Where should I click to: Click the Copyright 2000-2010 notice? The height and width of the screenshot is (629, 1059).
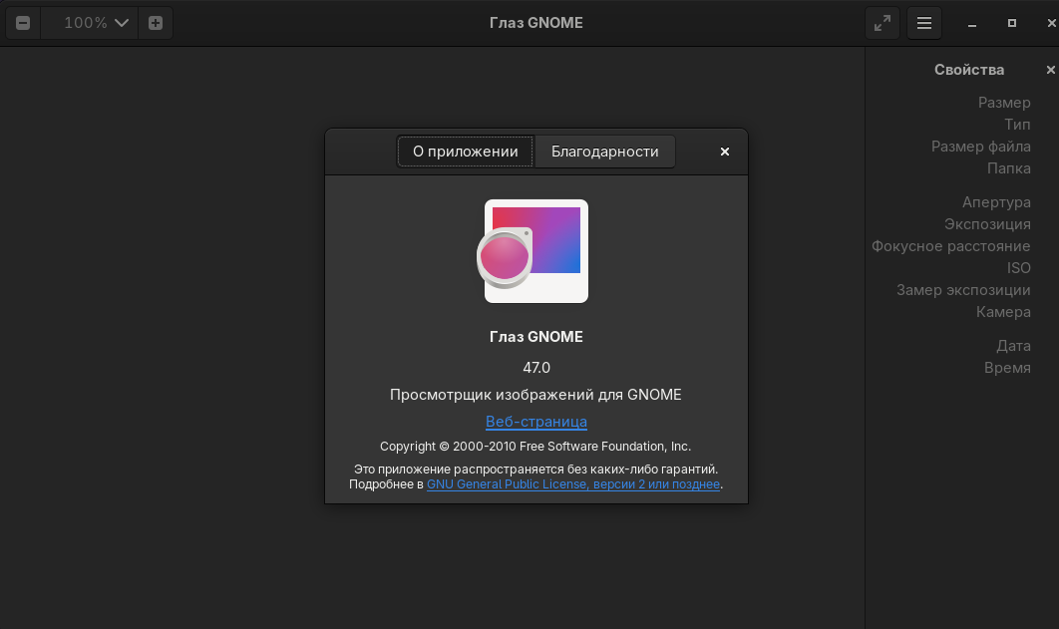click(x=535, y=447)
